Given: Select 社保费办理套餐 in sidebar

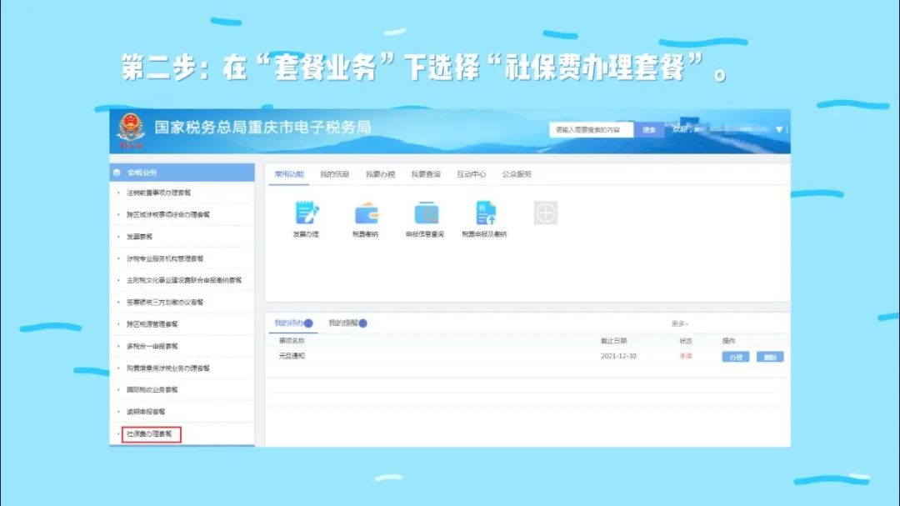Looking at the screenshot, I should [x=151, y=434].
